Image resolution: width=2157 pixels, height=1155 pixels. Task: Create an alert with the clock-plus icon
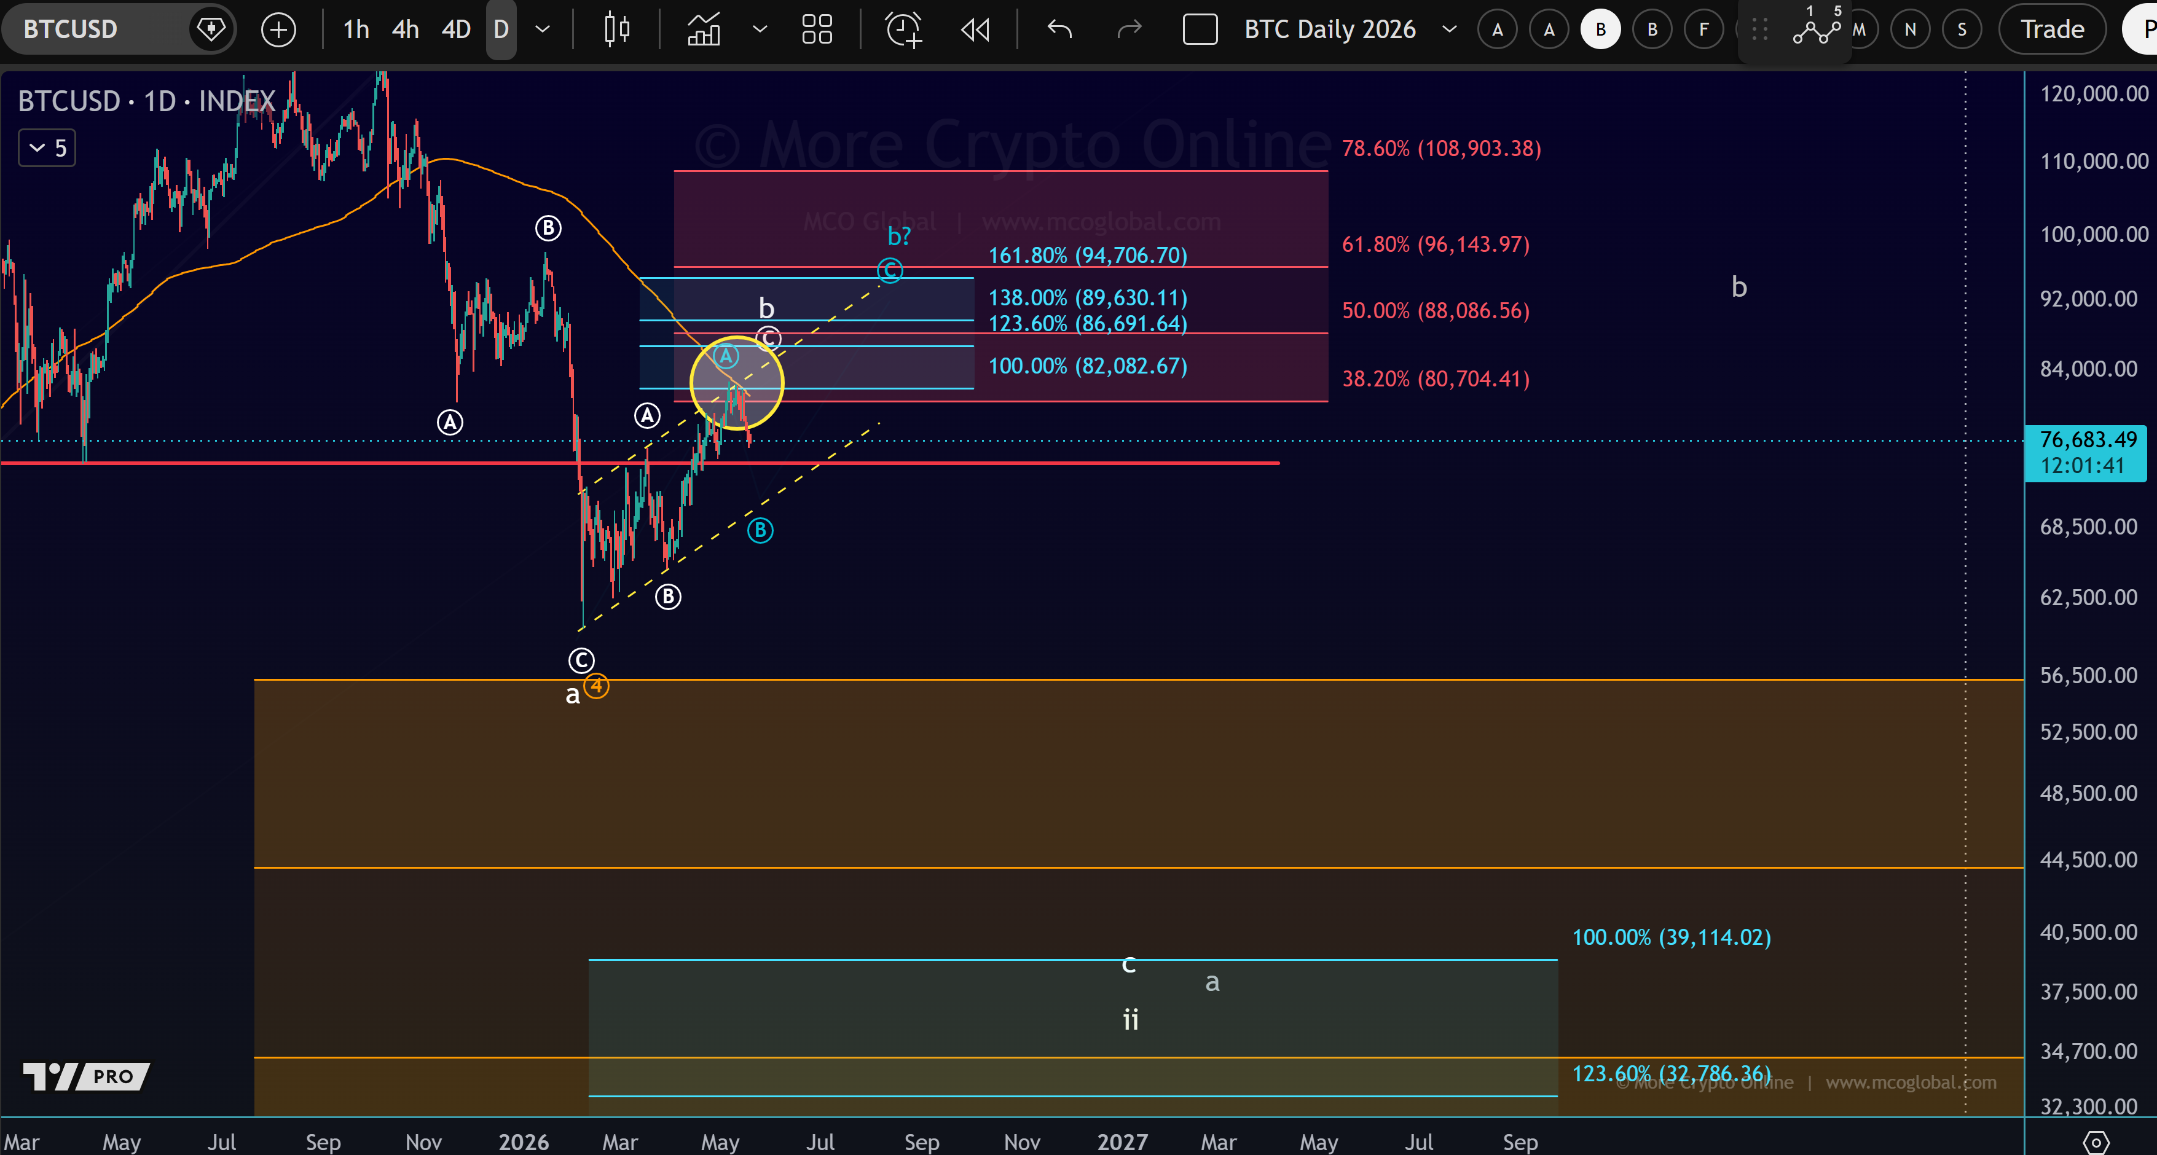pyautogui.click(x=903, y=30)
